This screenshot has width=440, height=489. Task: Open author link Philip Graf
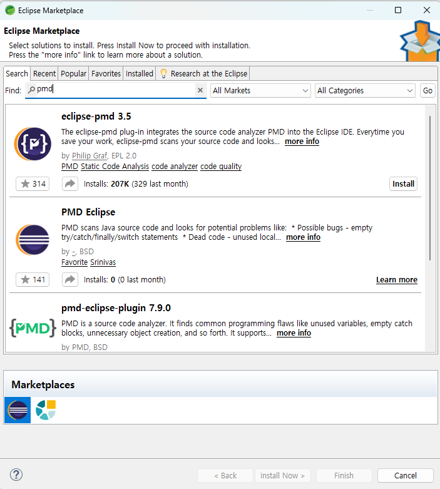pos(90,156)
